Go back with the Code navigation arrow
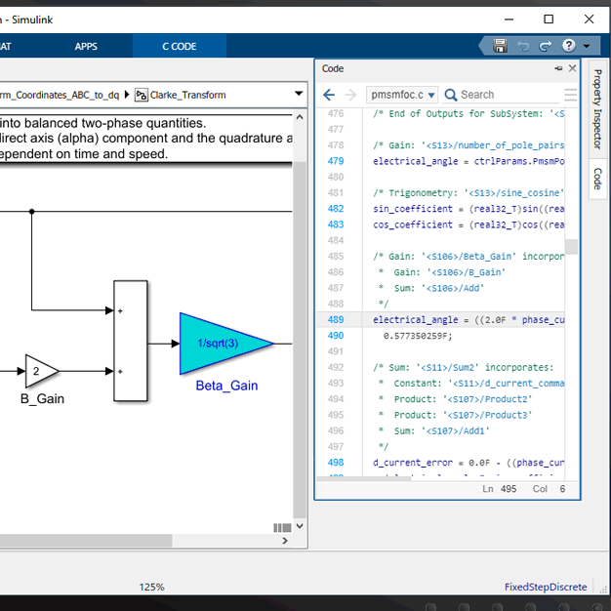This screenshot has height=611, width=611. pyautogui.click(x=329, y=95)
